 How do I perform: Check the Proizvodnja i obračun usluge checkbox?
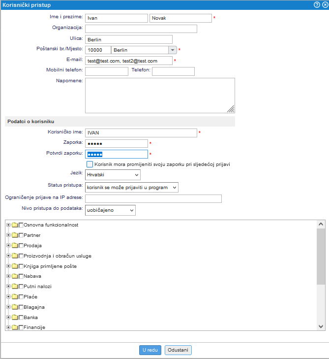21,256
